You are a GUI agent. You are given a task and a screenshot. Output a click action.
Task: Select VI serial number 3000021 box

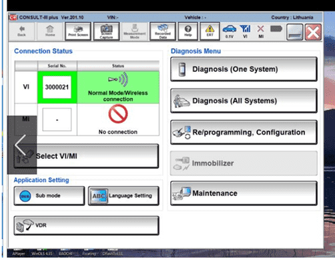pos(57,87)
